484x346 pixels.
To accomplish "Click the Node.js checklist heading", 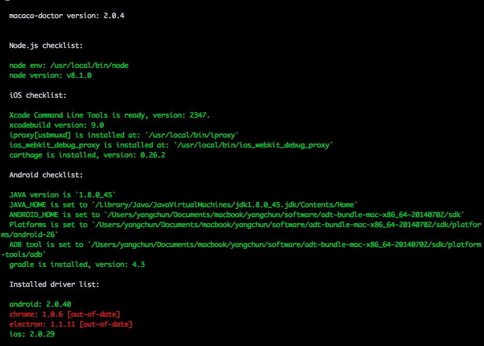I will click(46, 46).
